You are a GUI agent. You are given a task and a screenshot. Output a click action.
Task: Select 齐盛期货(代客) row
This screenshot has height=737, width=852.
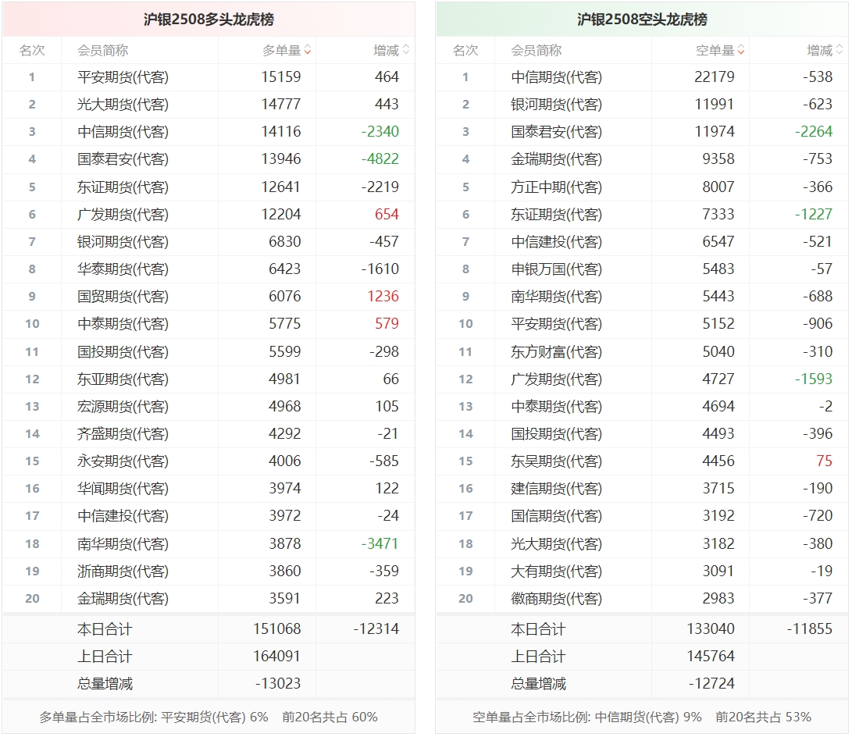pyautogui.click(x=209, y=434)
